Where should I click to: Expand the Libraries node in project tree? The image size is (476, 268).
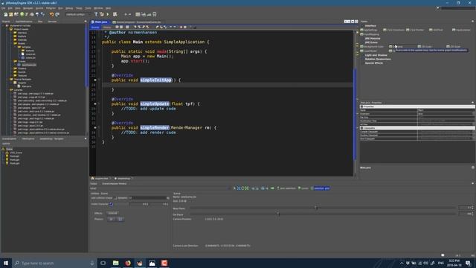click(x=7, y=90)
